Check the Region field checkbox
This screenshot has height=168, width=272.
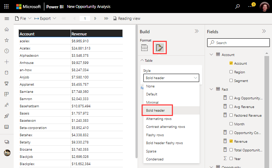pos(231,72)
